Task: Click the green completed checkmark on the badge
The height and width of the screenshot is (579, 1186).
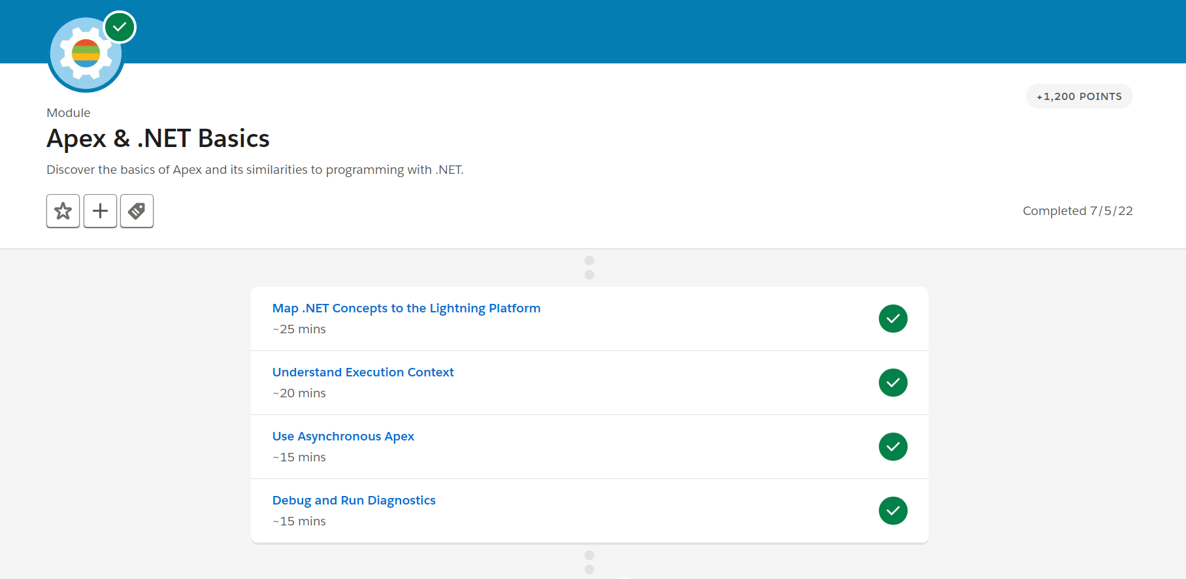Action: pos(120,27)
